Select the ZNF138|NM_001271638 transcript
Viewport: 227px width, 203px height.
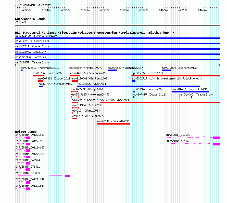pyautogui.click(x=30, y=154)
